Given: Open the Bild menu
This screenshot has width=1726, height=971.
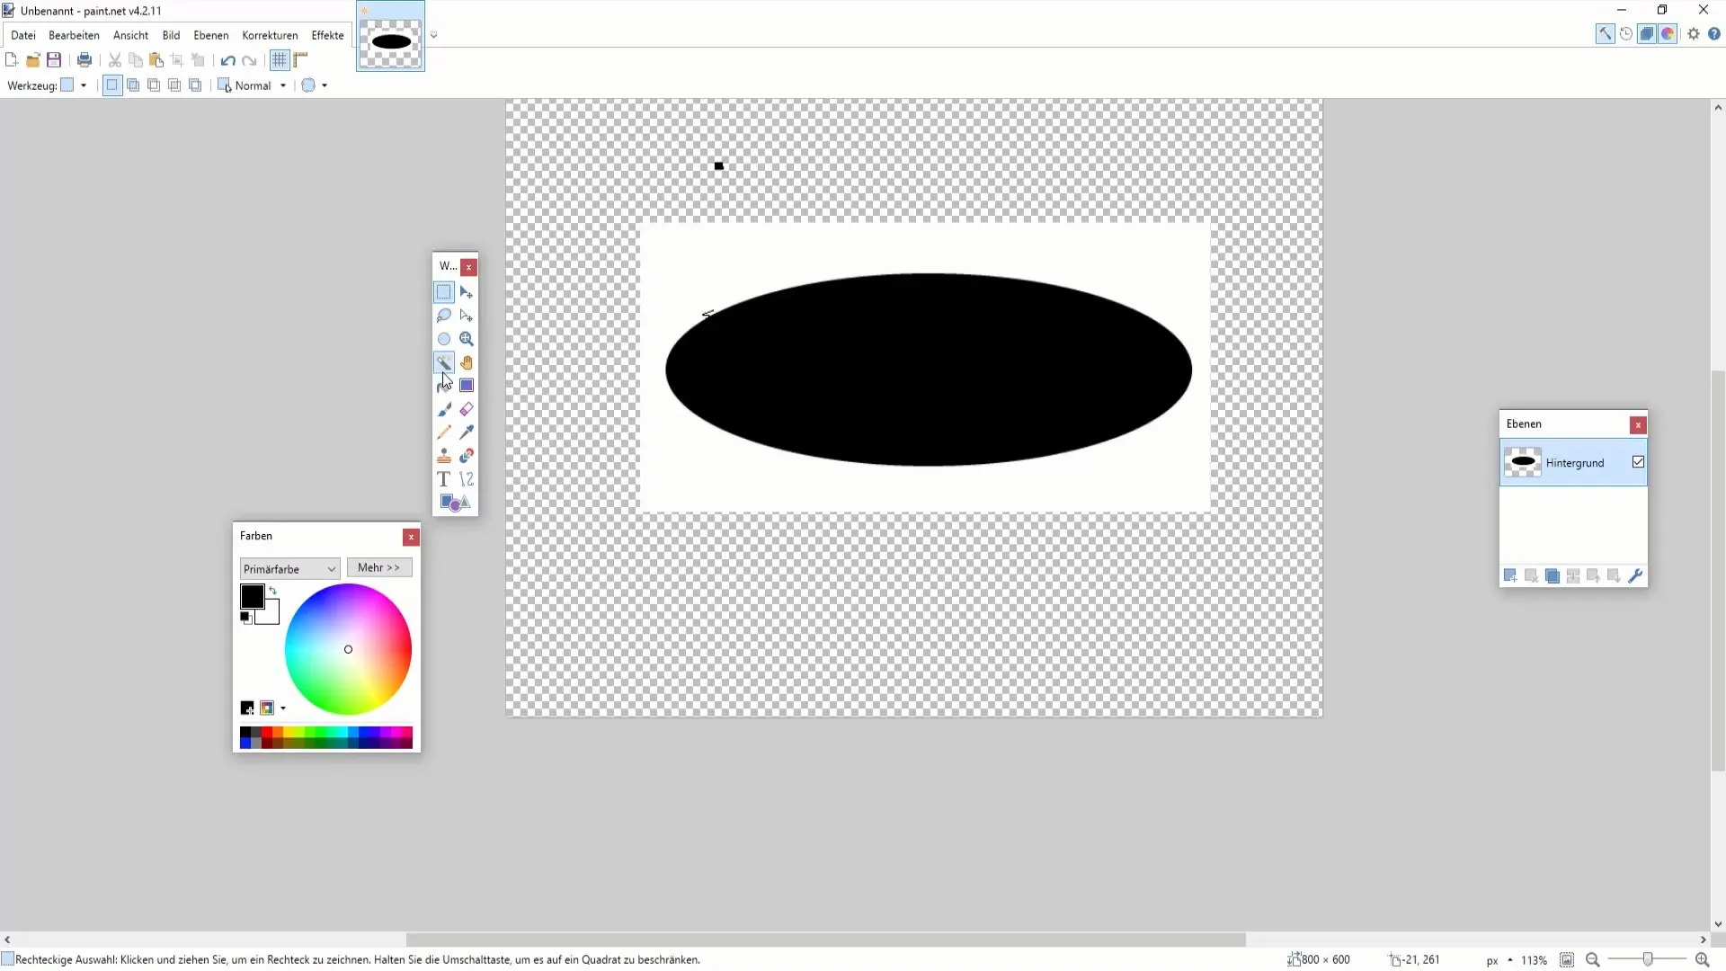Looking at the screenshot, I should [171, 35].
